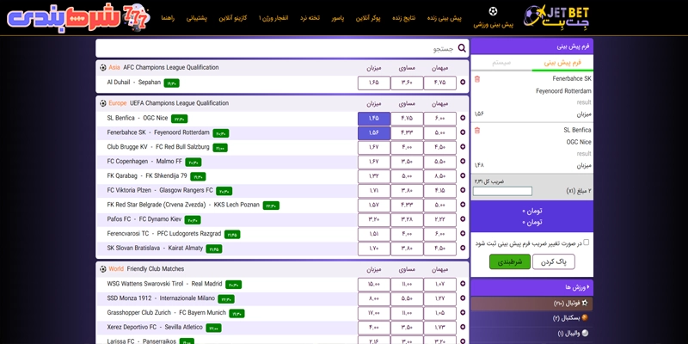Expand more markets for SK Slovan Bratislava row

463,249
